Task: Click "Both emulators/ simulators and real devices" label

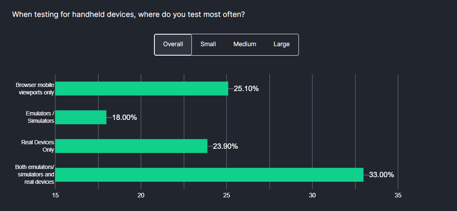Action: coord(35,175)
